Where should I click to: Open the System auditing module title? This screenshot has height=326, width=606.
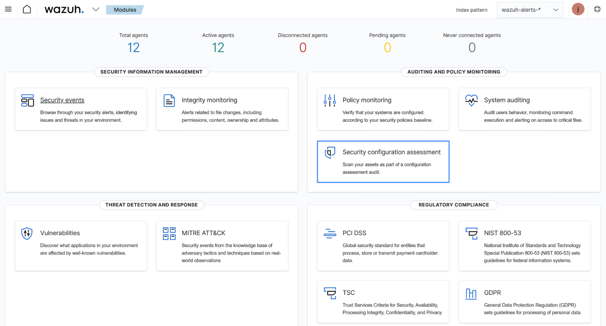coord(507,100)
